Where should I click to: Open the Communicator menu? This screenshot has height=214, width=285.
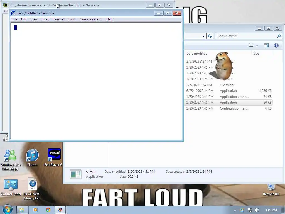tap(91, 19)
